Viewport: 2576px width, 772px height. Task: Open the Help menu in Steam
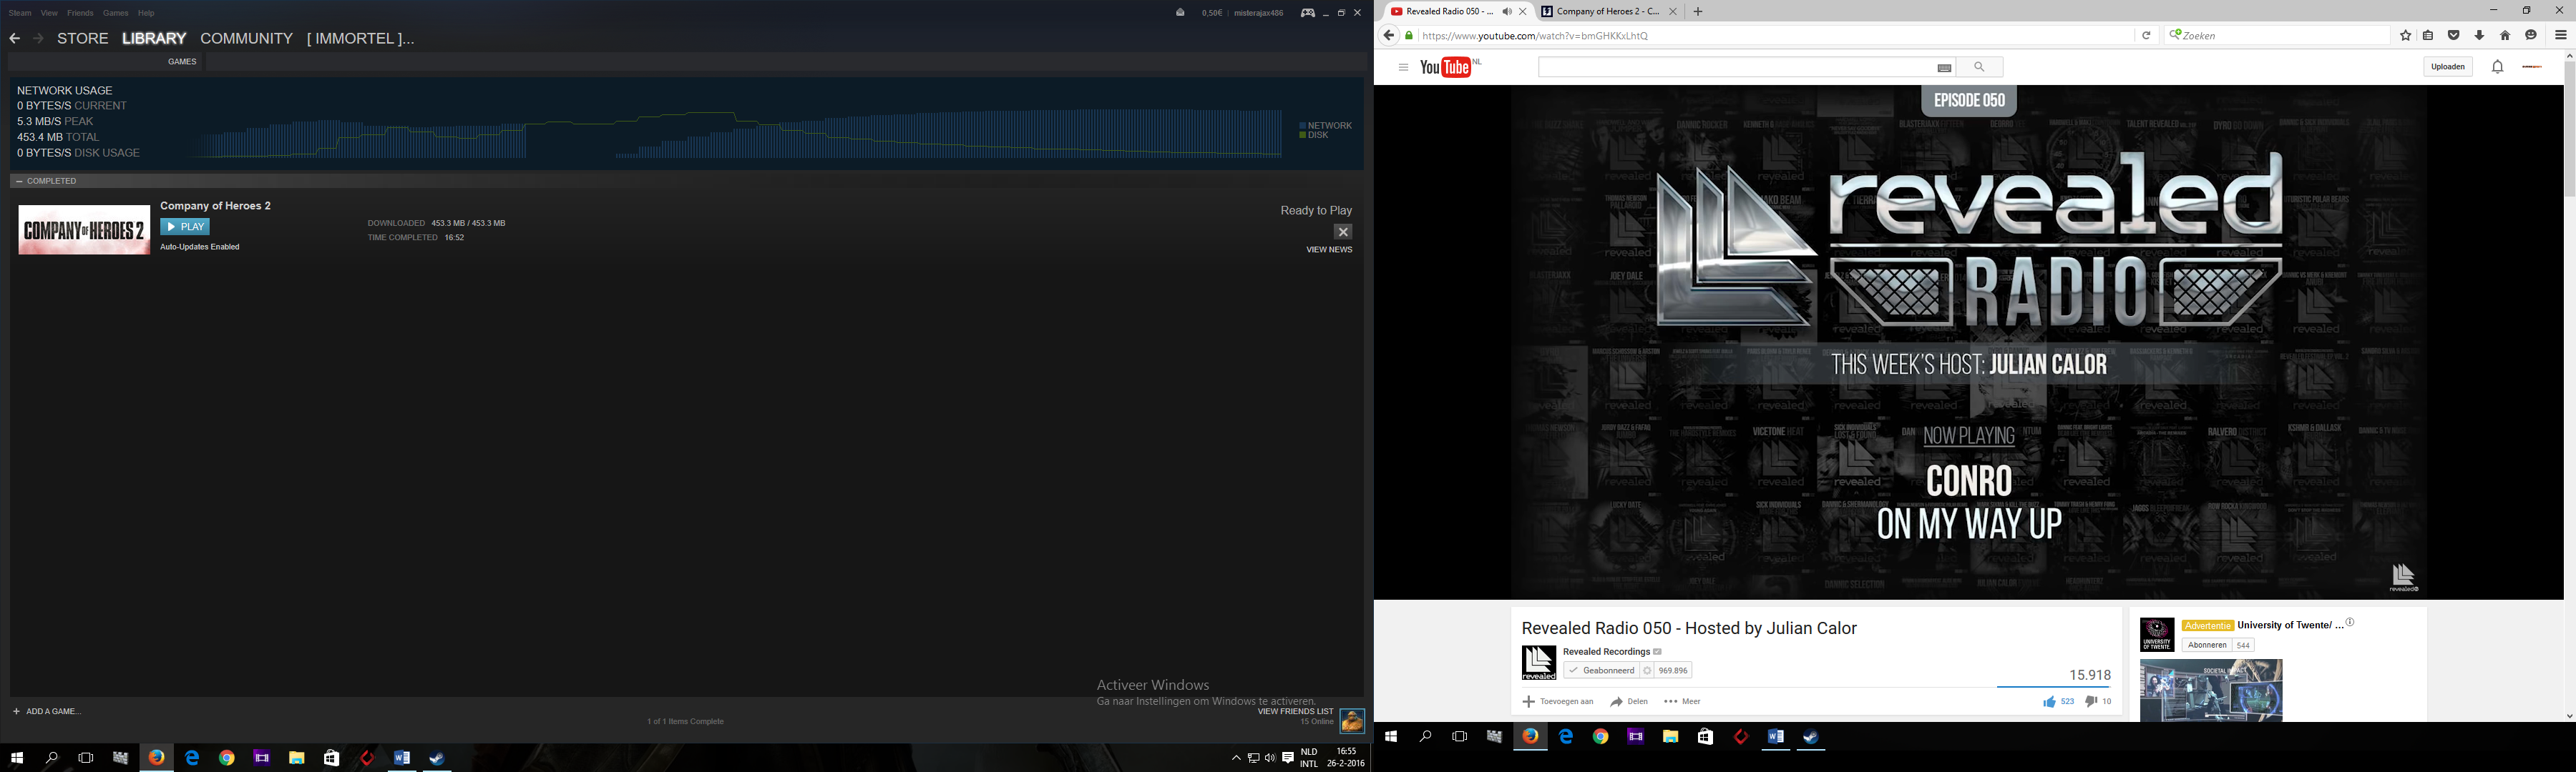[146, 13]
